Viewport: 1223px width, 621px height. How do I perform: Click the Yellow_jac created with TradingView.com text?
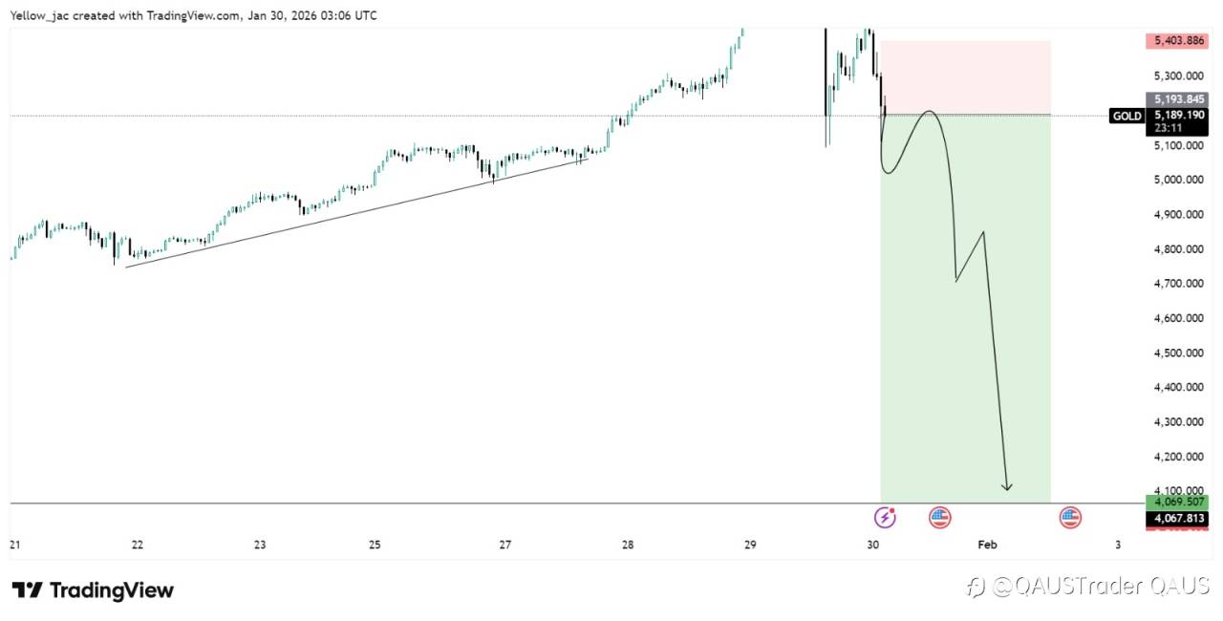[191, 16]
